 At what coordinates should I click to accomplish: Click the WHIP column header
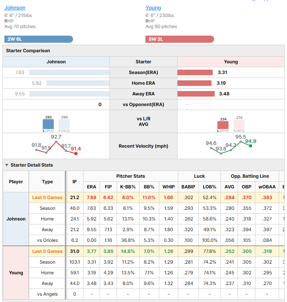click(x=168, y=187)
